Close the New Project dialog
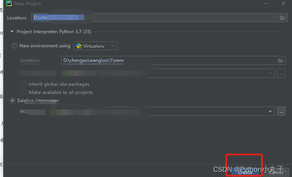Screen dimensions: 292x177 [x=283, y=3]
